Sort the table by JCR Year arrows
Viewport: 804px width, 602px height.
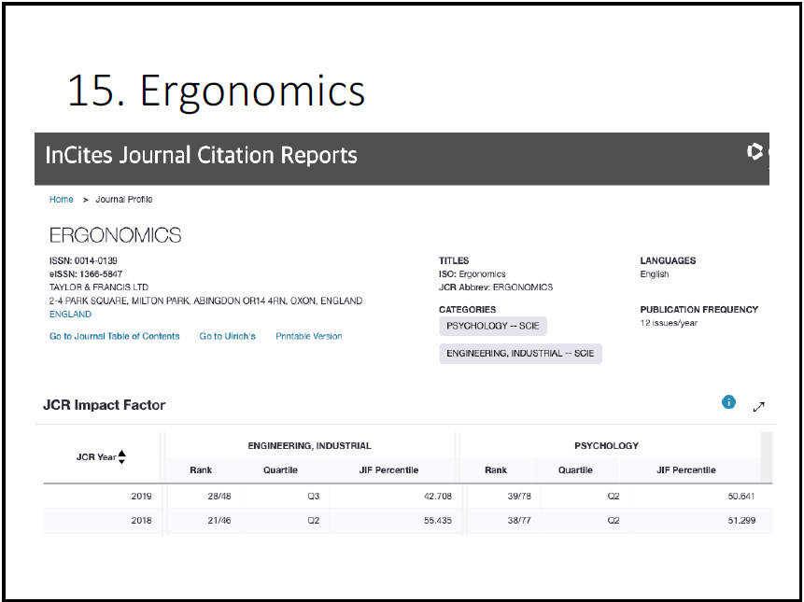122,456
